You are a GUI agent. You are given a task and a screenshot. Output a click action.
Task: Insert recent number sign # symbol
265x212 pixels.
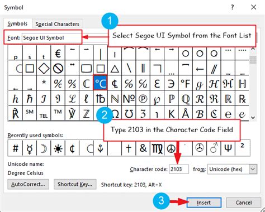pos(15,148)
